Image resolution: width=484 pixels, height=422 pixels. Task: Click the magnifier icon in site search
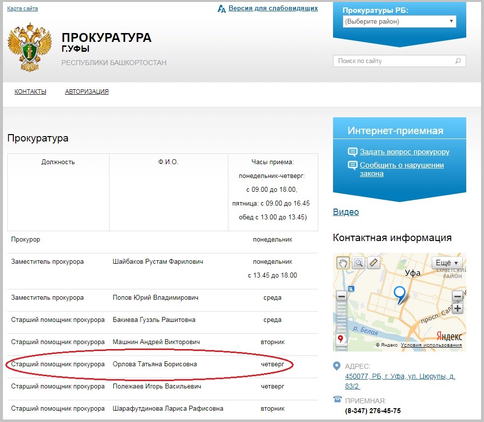tap(458, 61)
